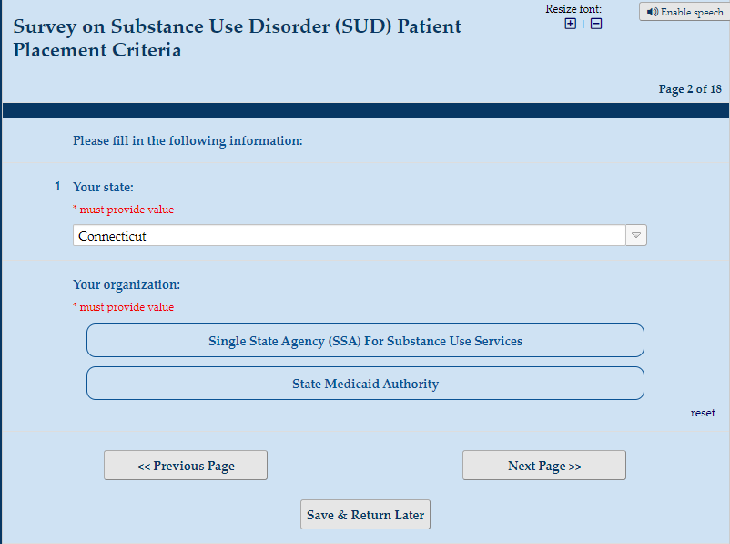
Task: Reset the organization selection
Action: (x=703, y=413)
